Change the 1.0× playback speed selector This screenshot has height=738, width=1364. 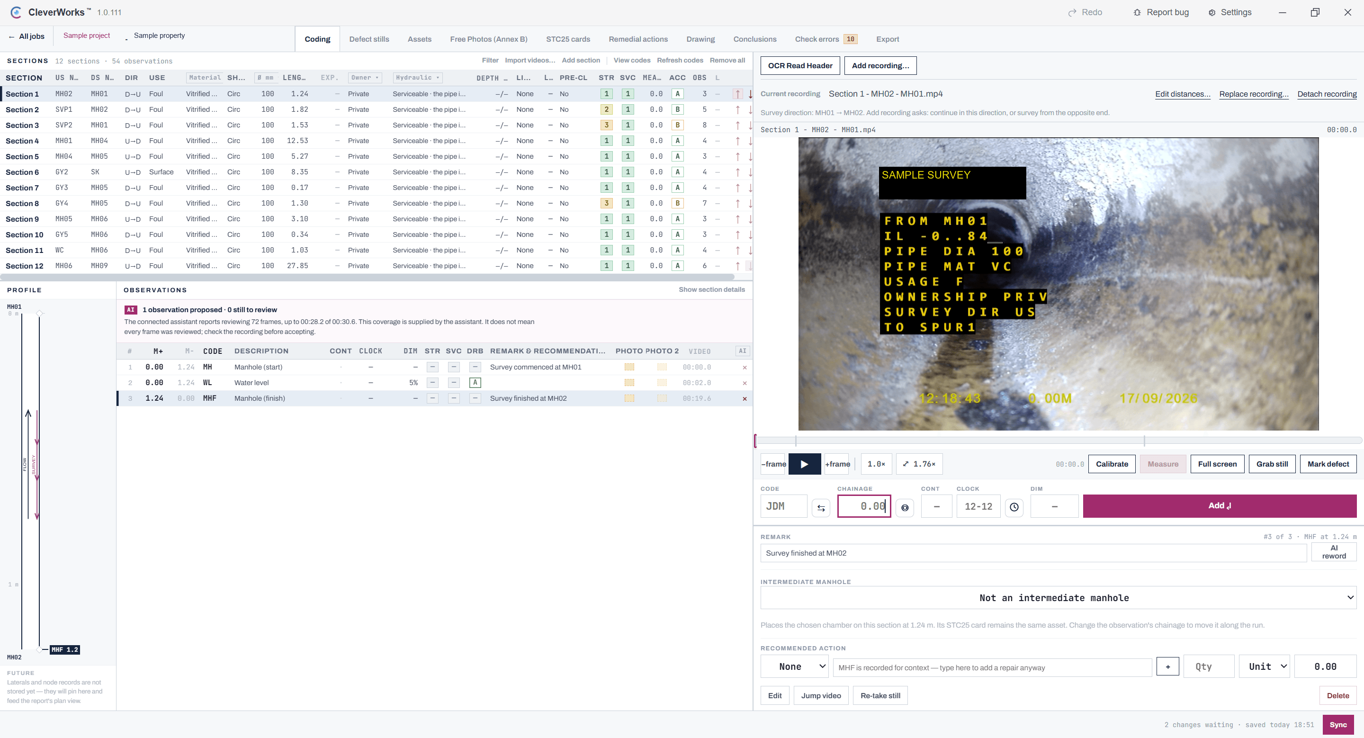(x=876, y=464)
